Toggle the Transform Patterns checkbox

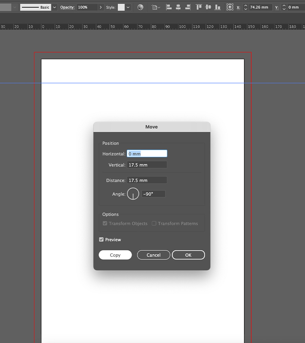coord(154,223)
